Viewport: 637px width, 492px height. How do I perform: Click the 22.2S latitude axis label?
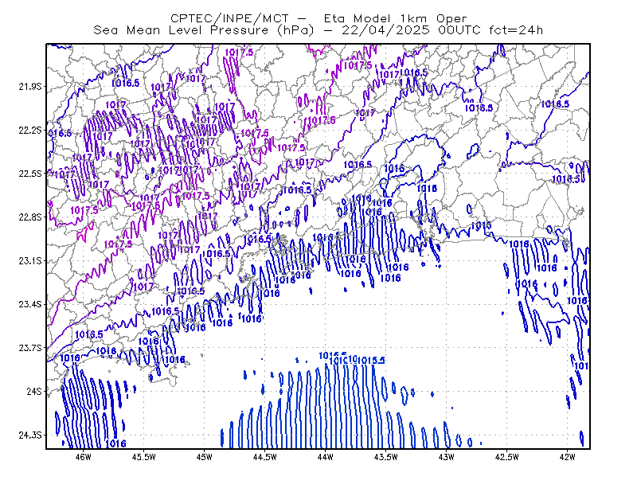click(30, 131)
